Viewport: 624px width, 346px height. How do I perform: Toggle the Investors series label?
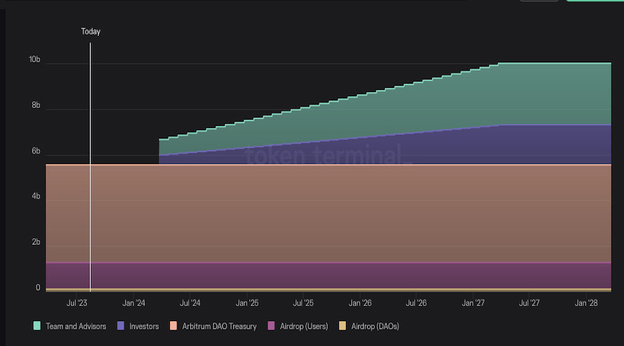(x=144, y=327)
